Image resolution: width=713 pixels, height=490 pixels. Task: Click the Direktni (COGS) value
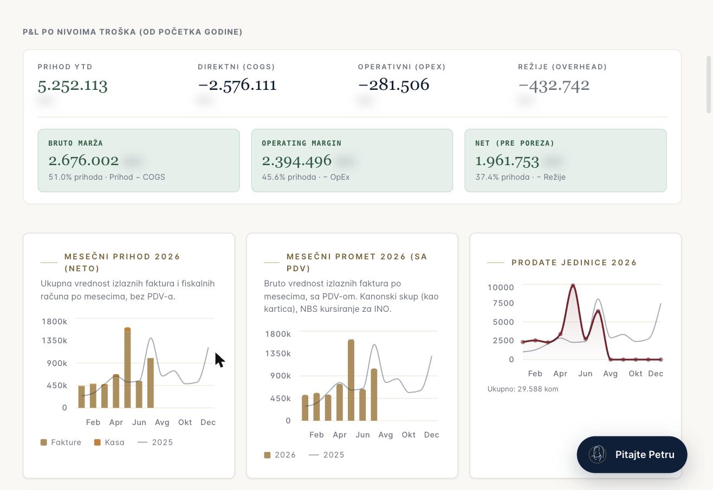pos(237,85)
